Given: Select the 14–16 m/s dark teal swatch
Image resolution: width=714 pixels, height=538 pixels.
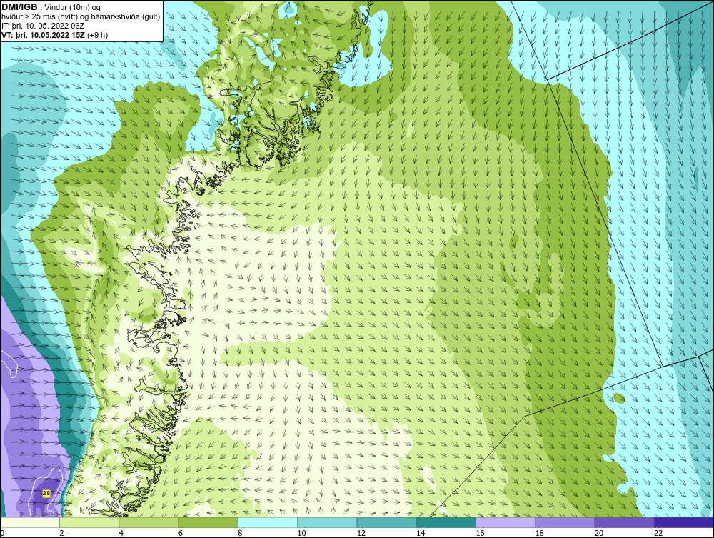Looking at the screenshot, I should point(446,522).
